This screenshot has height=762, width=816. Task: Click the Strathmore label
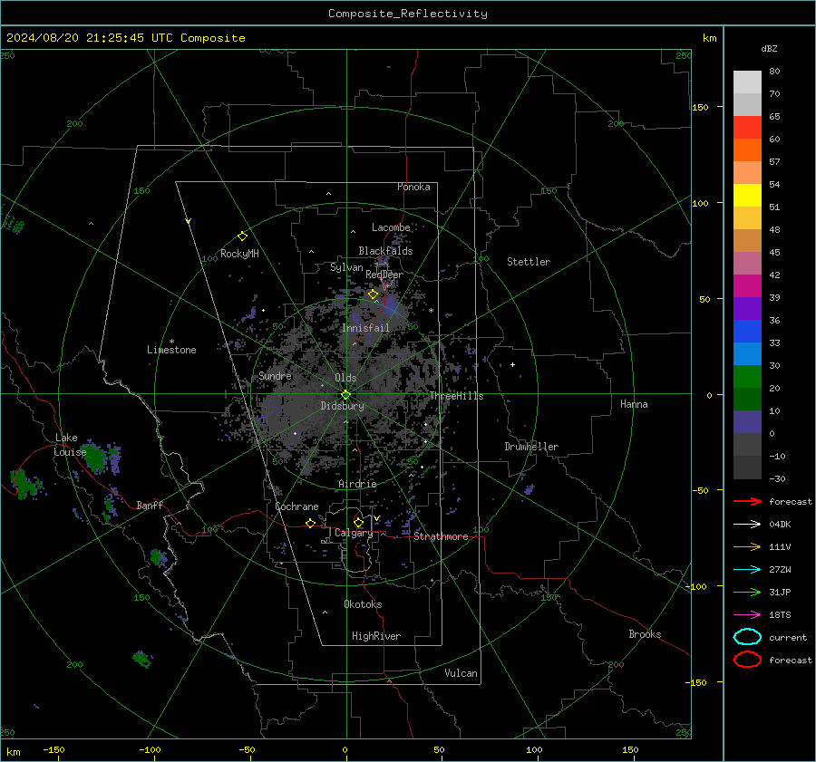point(441,536)
